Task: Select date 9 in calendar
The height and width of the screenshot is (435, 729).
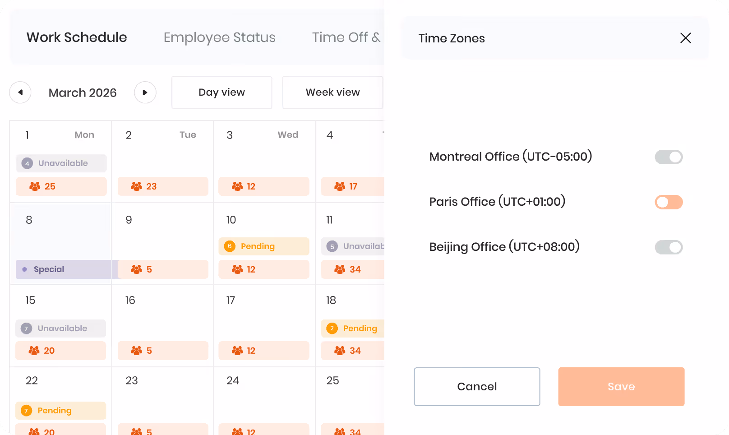Action: coord(129,220)
